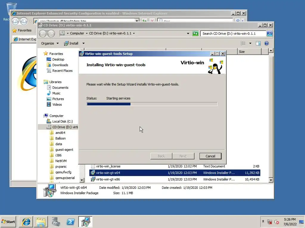Screen dimensions: 305x228
Task: Show hidden tray icons arrow
Action: (x=263, y=221)
